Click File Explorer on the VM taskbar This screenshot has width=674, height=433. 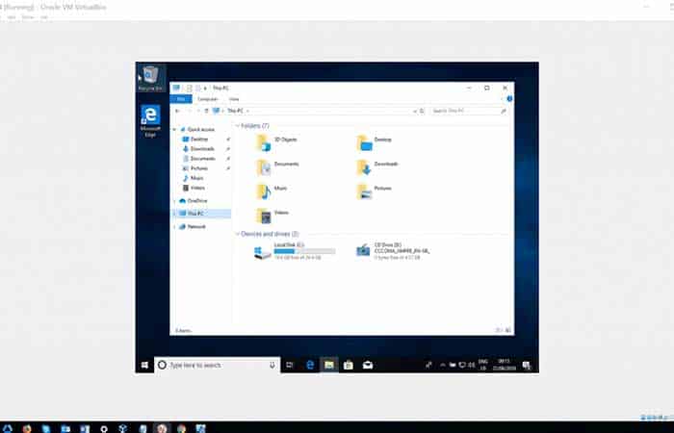(x=329, y=365)
